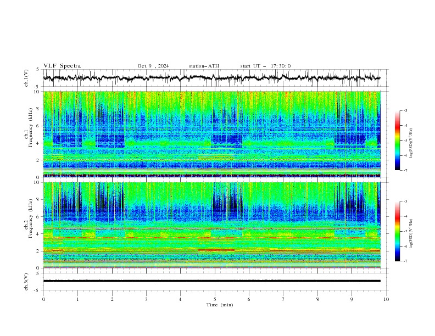Viewport: 435px width, 336px height.
Task: Click the "ch.3(V)" axis label
Action: click(26, 282)
